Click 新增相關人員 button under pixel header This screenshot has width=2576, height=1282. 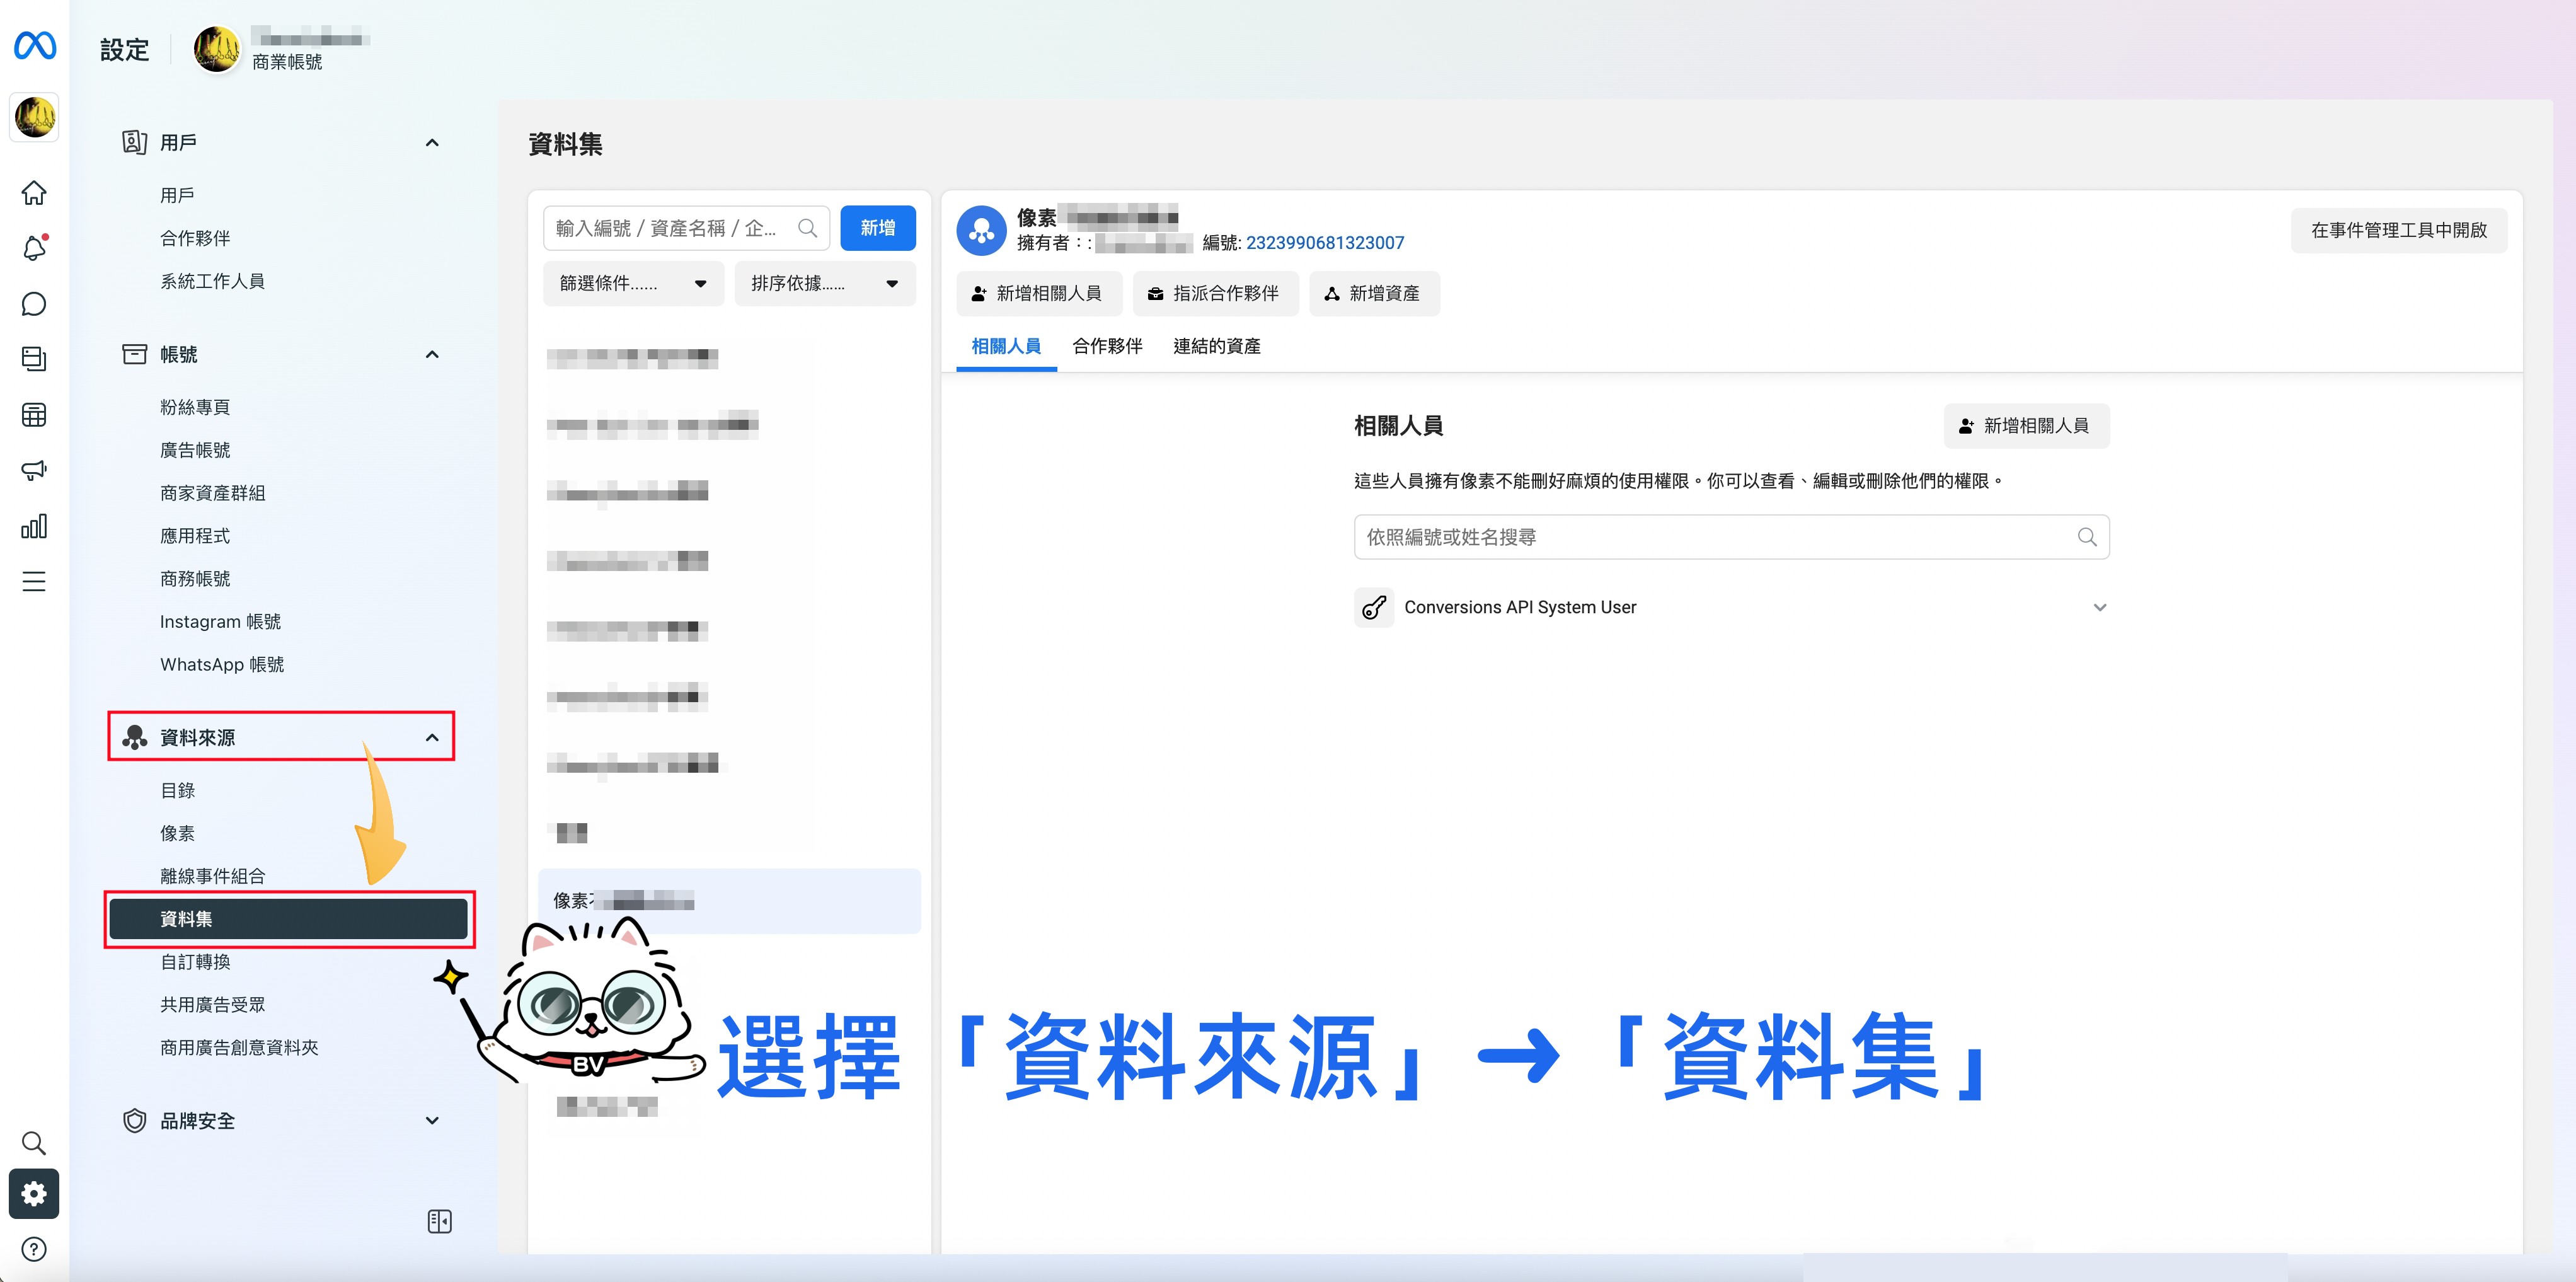[x=1038, y=294]
